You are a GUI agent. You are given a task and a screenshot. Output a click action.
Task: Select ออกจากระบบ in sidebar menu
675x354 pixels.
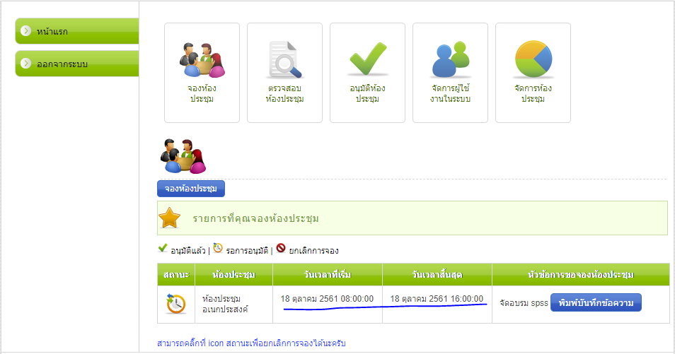(77, 64)
